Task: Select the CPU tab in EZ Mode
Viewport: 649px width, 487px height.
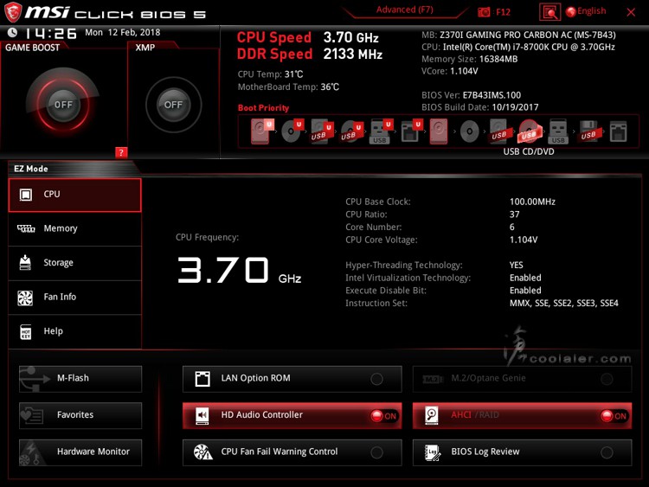Action: 75,195
